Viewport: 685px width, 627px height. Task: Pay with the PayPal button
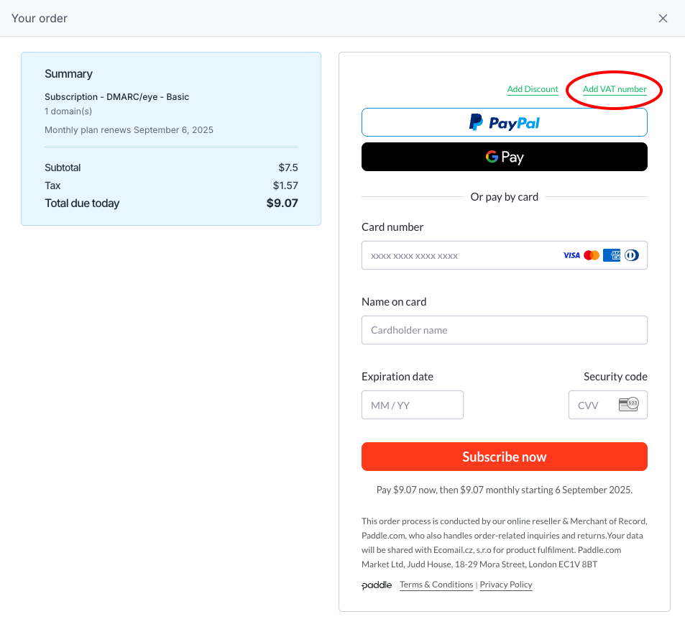click(504, 122)
